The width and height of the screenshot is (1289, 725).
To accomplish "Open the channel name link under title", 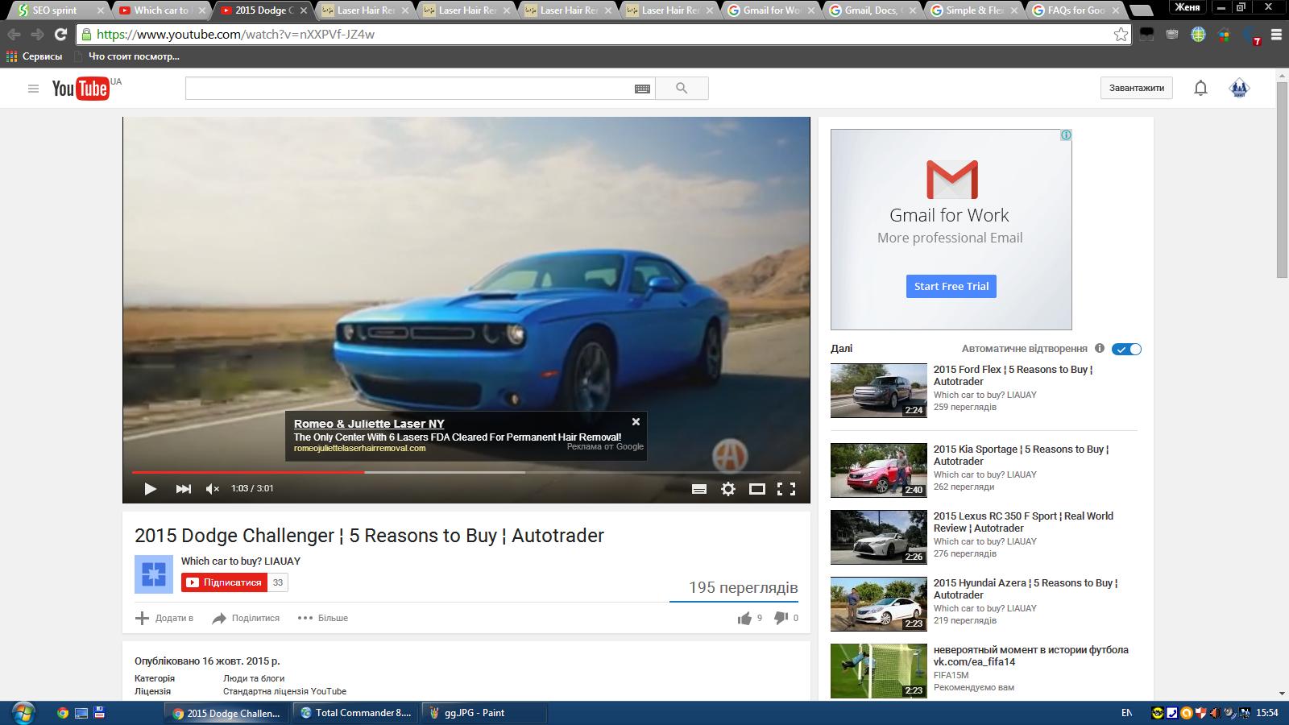I will point(241,561).
